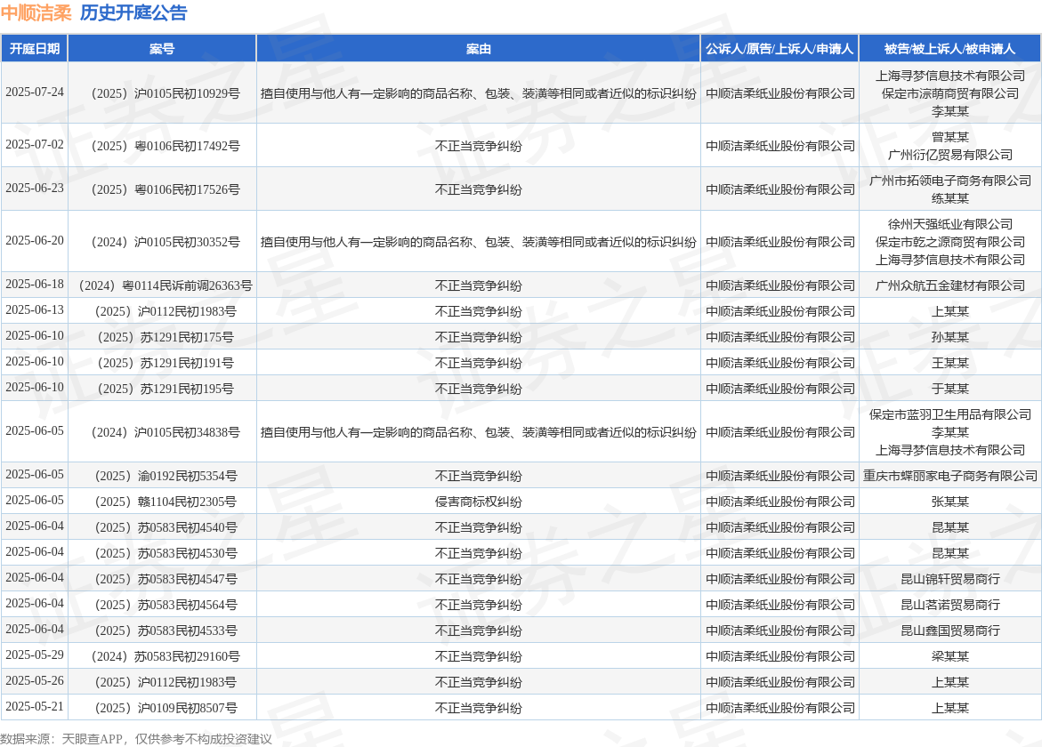
Task: Click defendant 保定市乾之源商贸有限公司
Action: pyautogui.click(x=950, y=243)
